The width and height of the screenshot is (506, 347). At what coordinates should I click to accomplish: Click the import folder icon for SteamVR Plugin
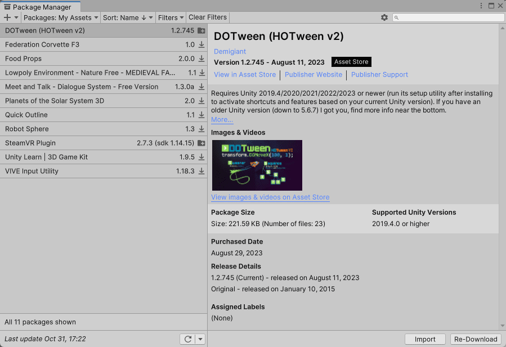coord(201,143)
